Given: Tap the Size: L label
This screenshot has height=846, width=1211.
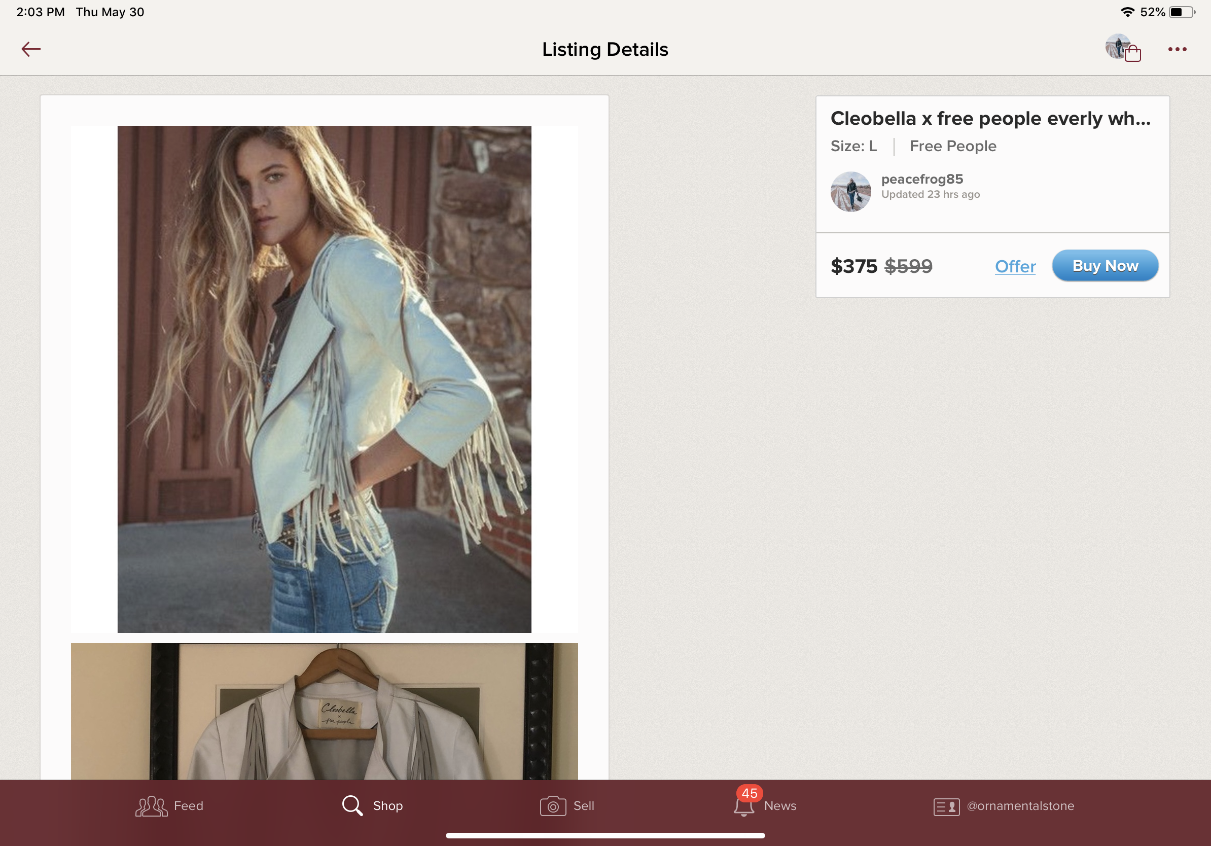Looking at the screenshot, I should (854, 146).
